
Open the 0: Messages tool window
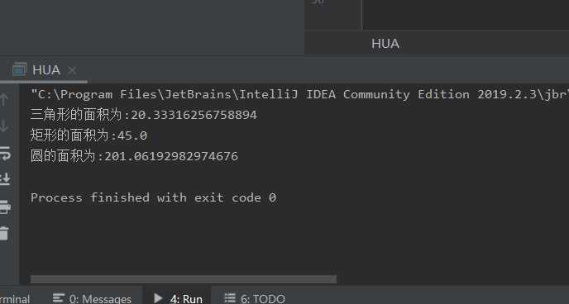pyautogui.click(x=92, y=298)
